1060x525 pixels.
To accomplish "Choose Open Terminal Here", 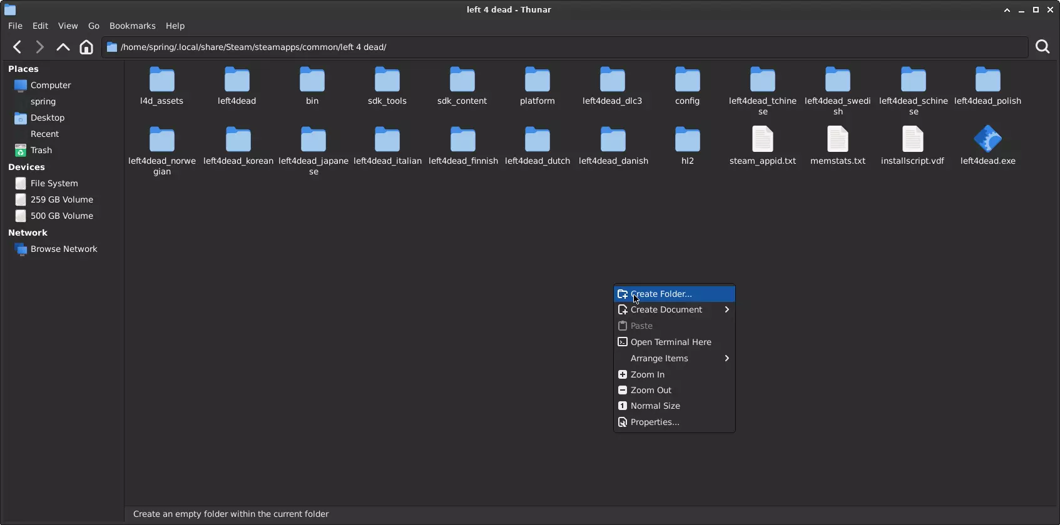I will pyautogui.click(x=675, y=342).
